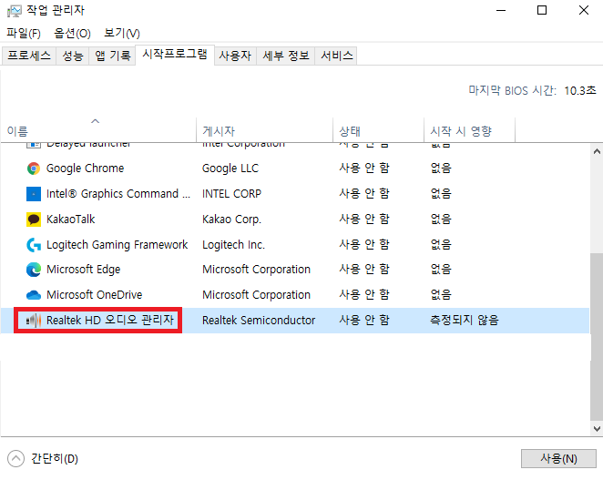Open the 보기(V) menu
Image resolution: width=603 pixels, height=480 pixels.
(122, 34)
